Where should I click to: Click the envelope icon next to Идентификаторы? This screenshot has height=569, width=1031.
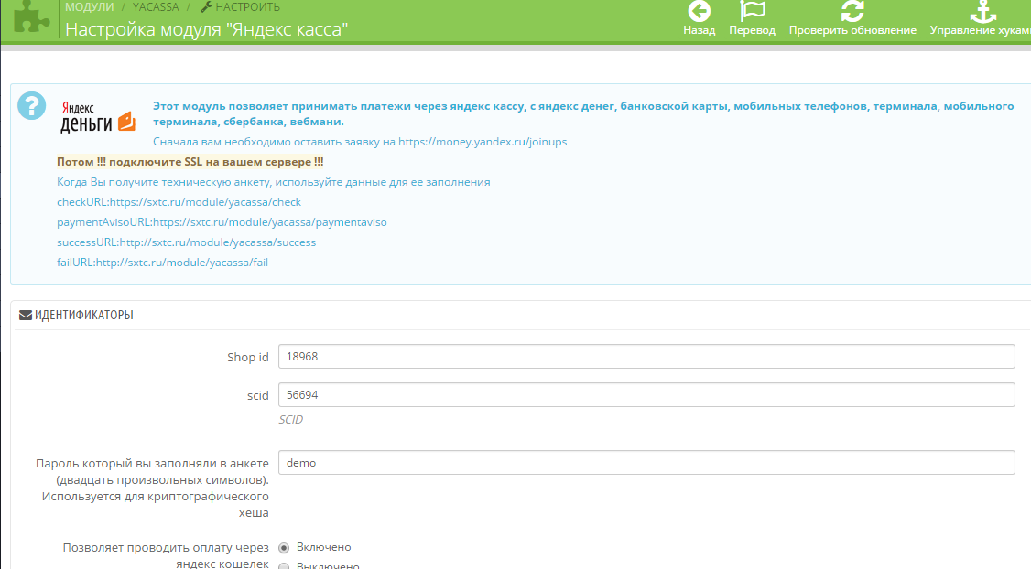pos(26,316)
